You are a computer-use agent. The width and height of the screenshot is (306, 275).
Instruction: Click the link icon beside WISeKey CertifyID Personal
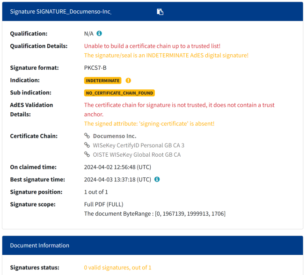click(87, 145)
